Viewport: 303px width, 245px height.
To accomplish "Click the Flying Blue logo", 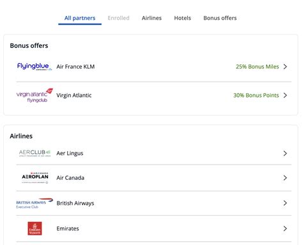I will [x=35, y=66].
